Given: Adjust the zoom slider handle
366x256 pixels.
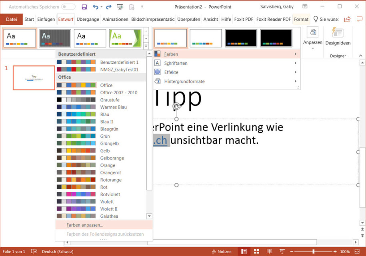Looking at the screenshot, I should [314, 252].
